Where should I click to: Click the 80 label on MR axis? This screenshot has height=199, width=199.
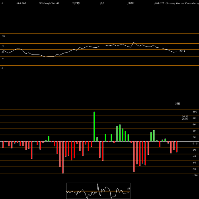[194, 118]
